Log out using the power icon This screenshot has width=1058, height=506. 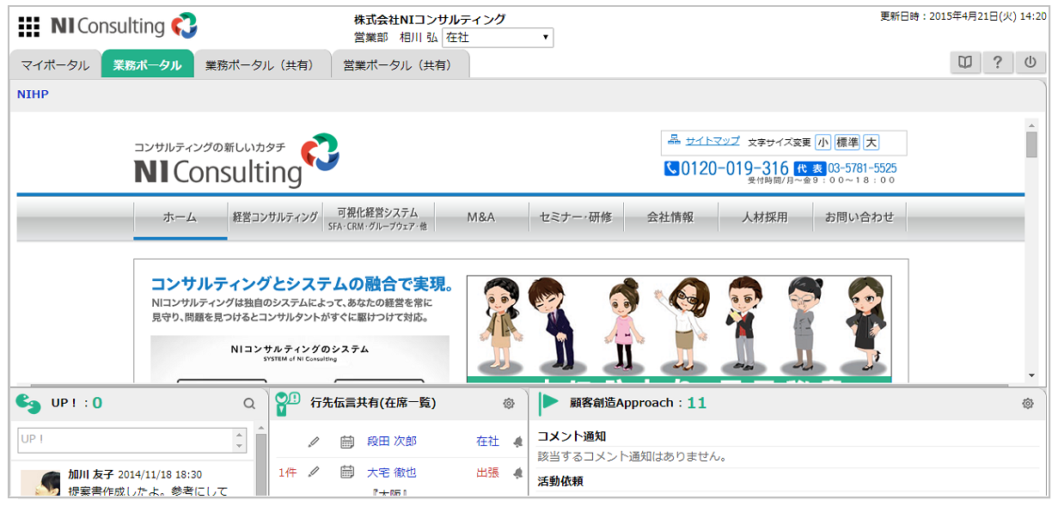click(x=1030, y=63)
